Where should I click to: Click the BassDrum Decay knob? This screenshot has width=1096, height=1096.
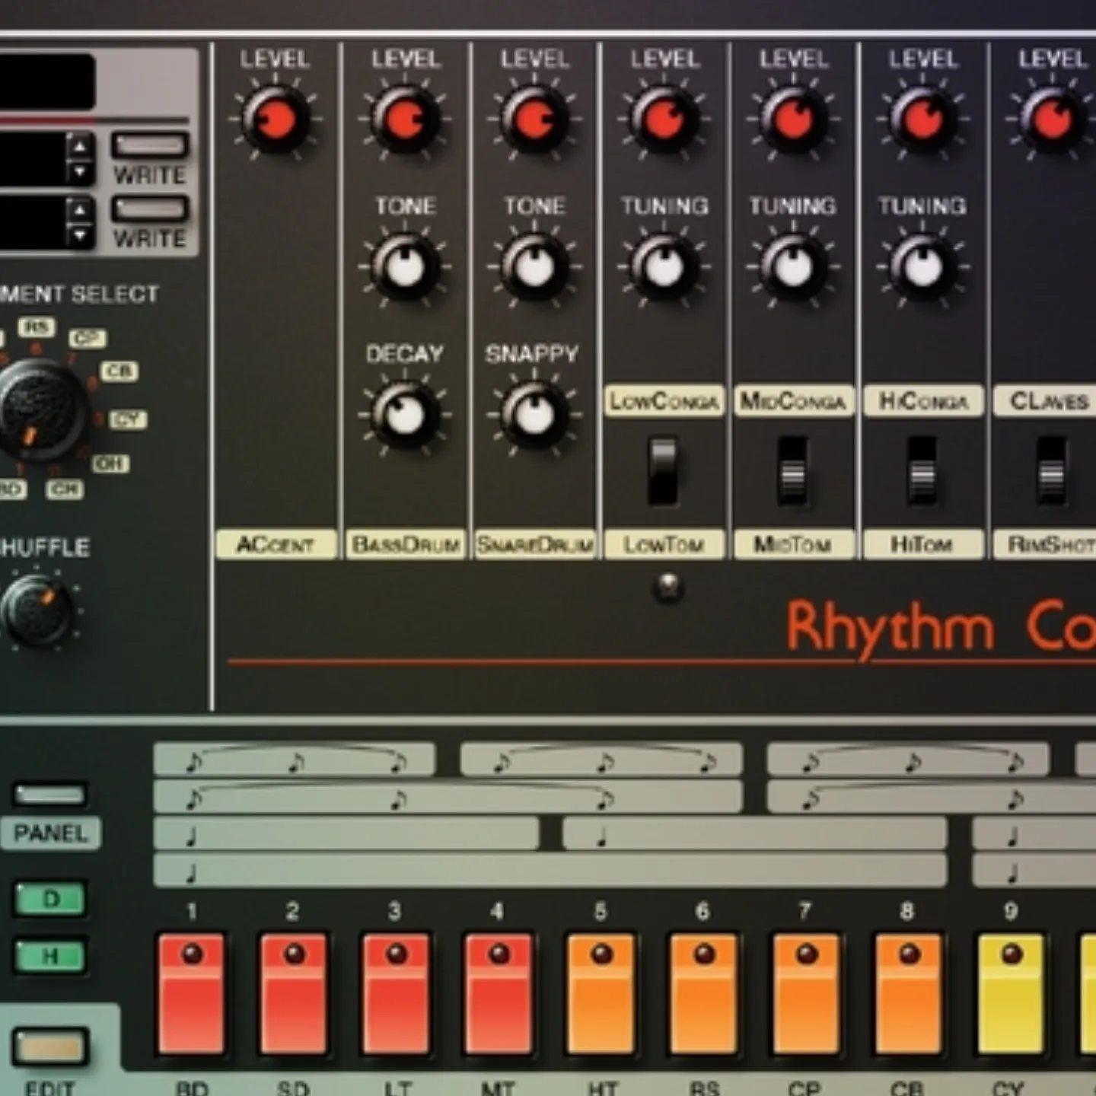405,415
